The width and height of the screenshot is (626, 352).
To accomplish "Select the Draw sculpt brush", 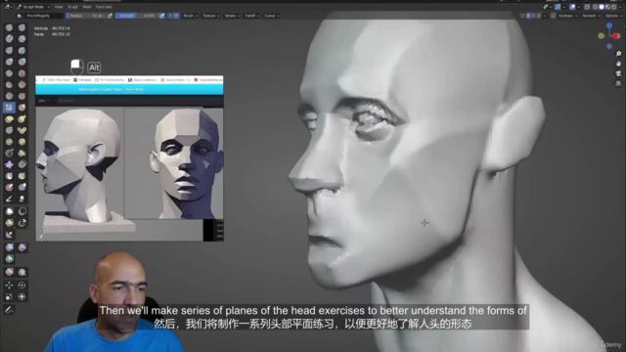I will (x=9, y=27).
